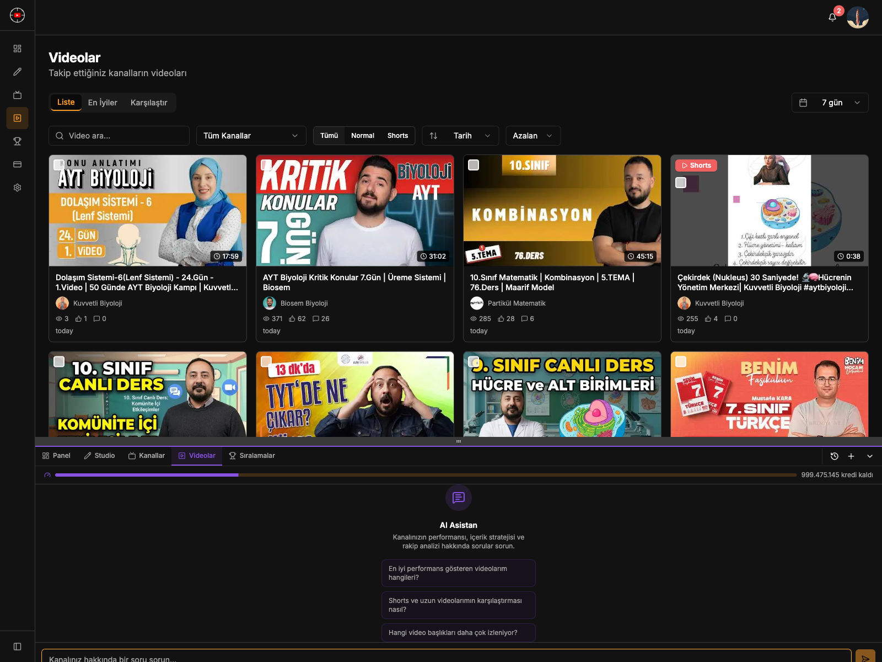The height and width of the screenshot is (662, 882).
Task: Click '999.475.145 kredi kaldı' text
Action: [837, 475]
